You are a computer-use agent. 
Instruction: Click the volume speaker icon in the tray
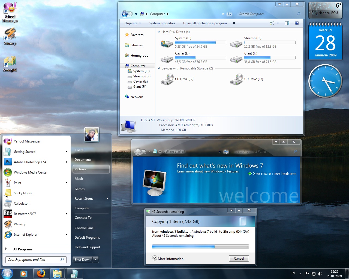320,274
